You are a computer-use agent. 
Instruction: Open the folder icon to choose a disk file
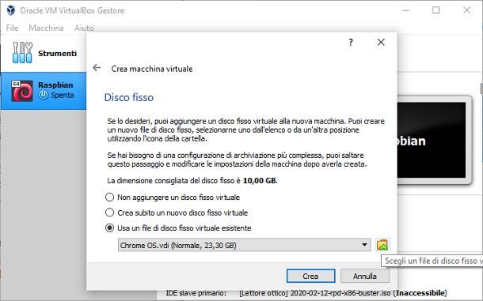(382, 245)
